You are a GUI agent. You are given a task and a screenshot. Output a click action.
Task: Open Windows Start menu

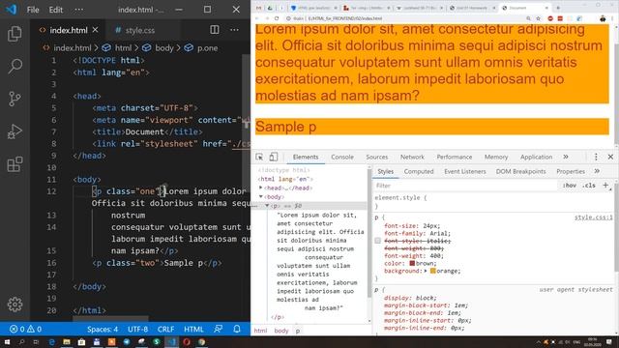coord(7,341)
